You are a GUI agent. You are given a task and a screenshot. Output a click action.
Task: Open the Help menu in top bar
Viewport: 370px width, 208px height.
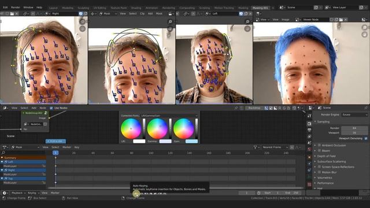[39, 8]
